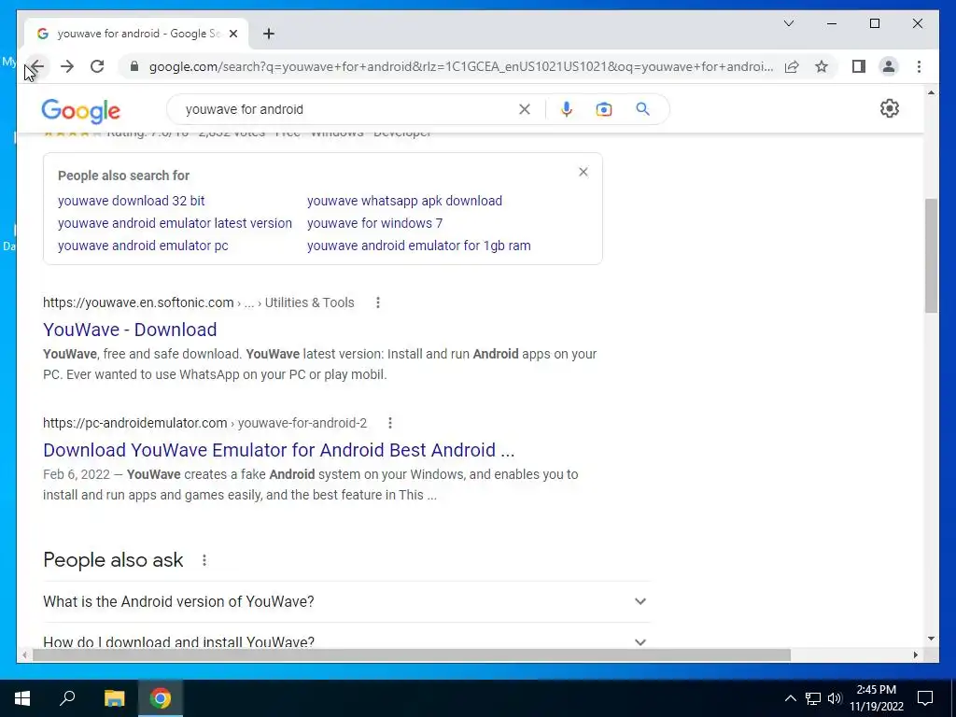The image size is (956, 717).
Task: Click the vertical scrollbar thumb
Action: (x=931, y=256)
